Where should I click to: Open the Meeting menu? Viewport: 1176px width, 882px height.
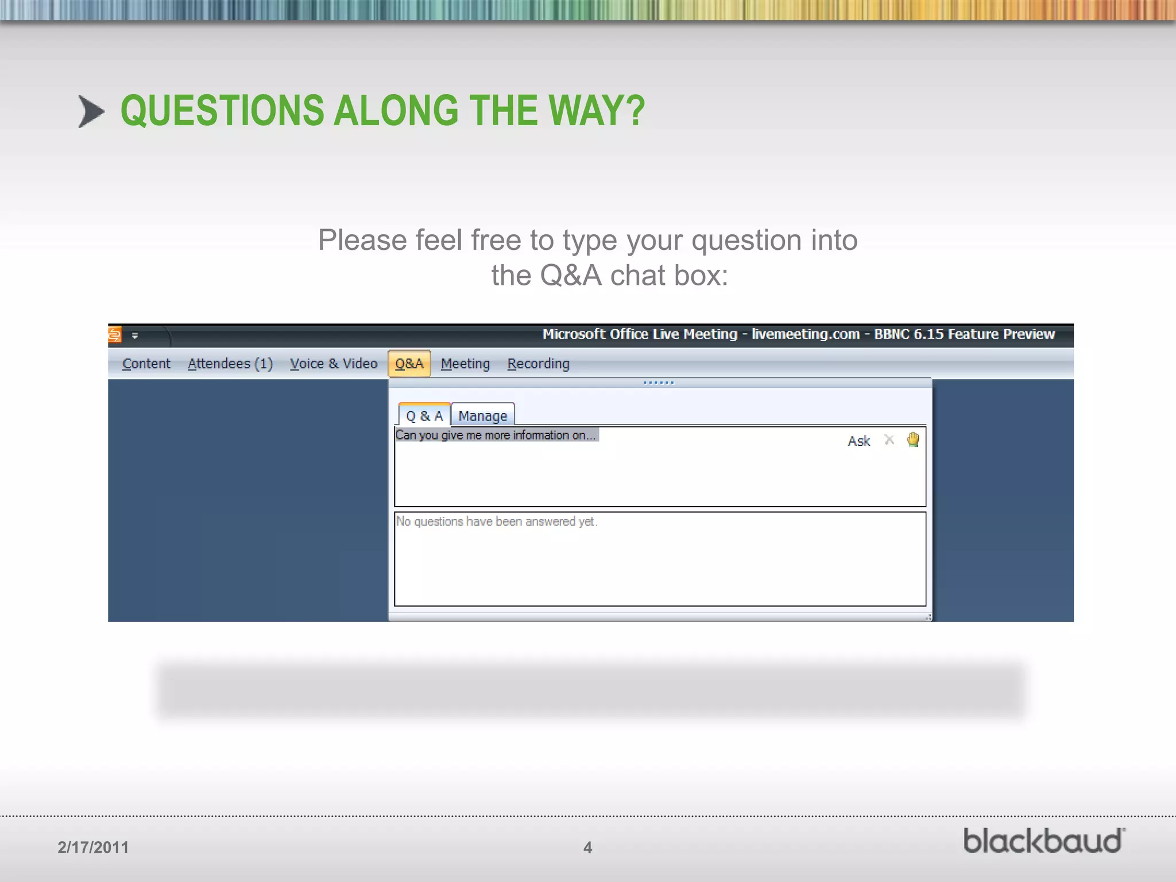465,363
